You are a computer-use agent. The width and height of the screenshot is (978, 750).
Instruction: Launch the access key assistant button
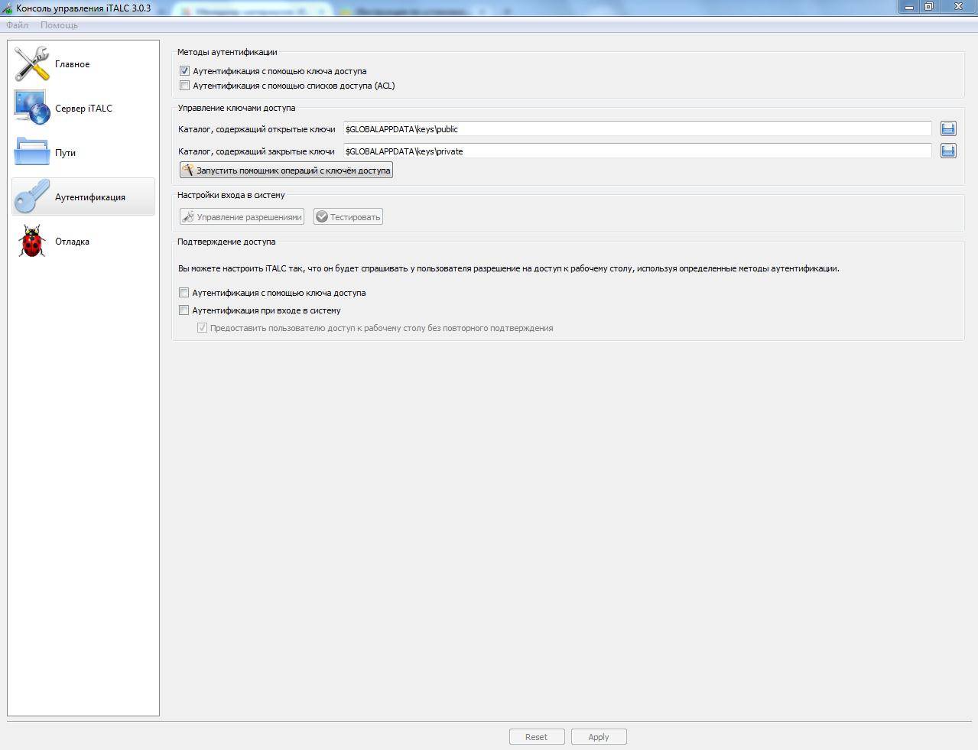coord(286,170)
